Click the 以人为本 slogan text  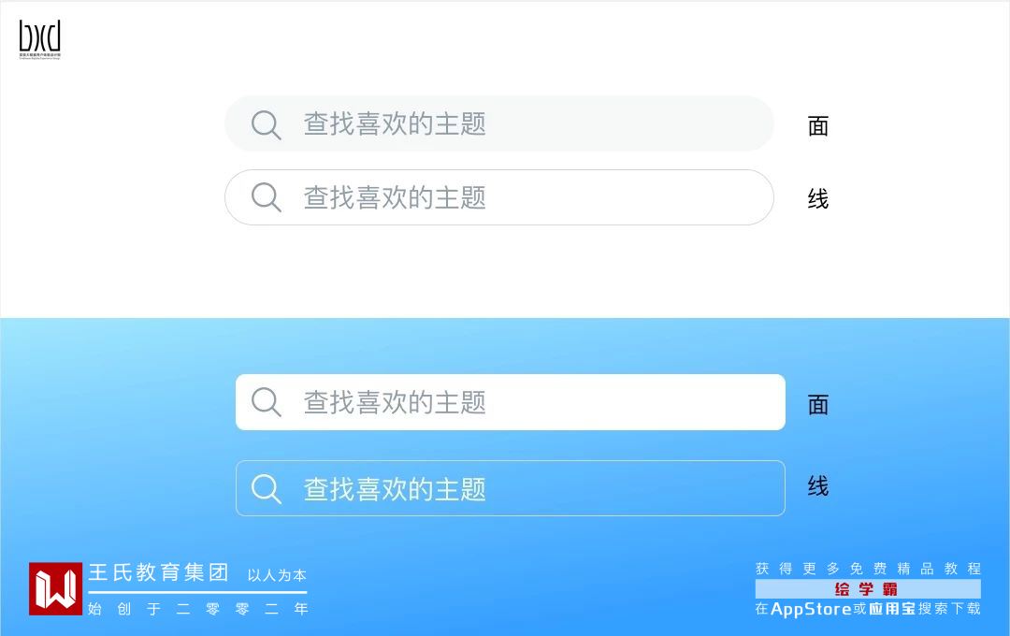pyautogui.click(x=277, y=575)
